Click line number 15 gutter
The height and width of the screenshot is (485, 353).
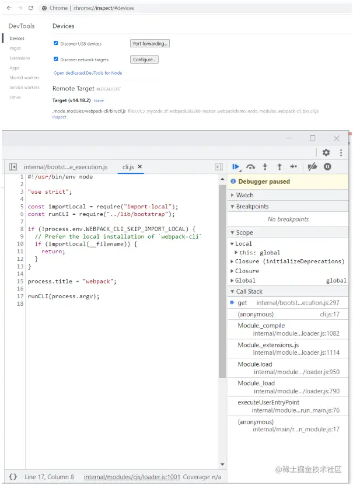click(20, 281)
